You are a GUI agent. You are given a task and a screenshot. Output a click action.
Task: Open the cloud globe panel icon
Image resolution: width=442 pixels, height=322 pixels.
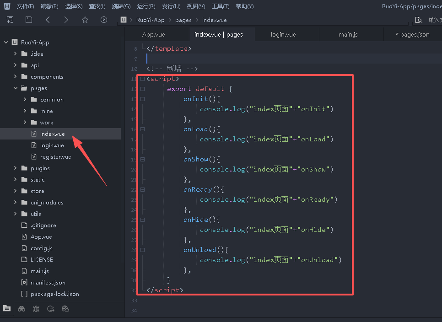tap(65, 309)
